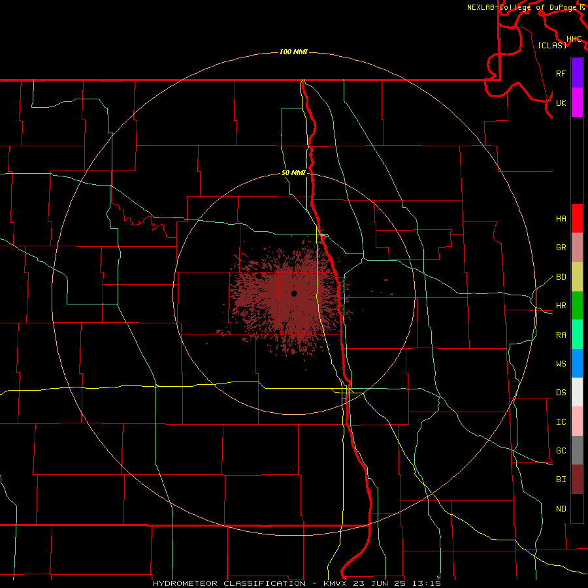Screen dimensions: 588x588
Task: Click the RA legend label
Action: coord(561,335)
